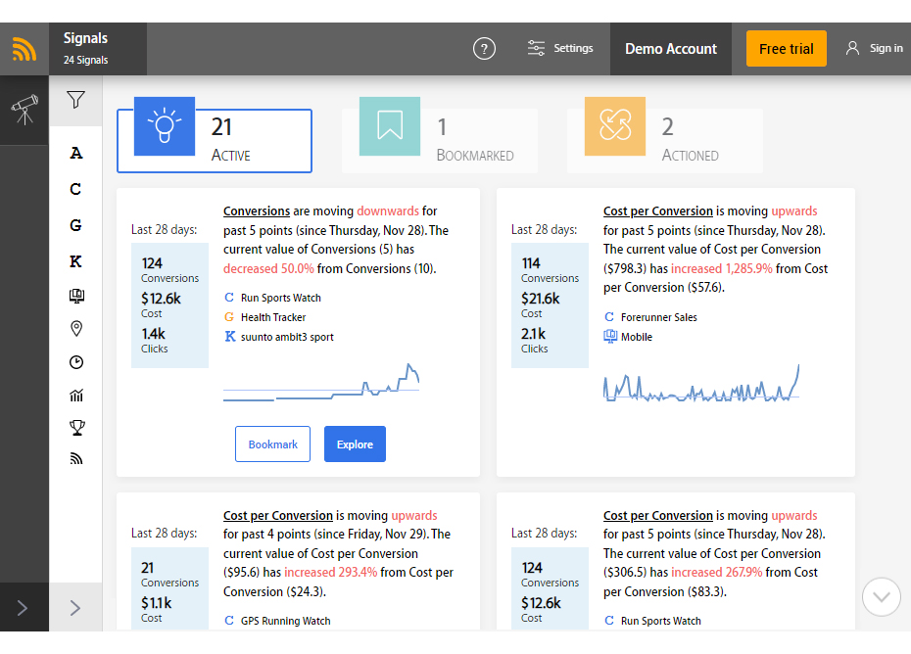Switch to the 2 Actioned tab
Image resolution: width=911 pixels, height=654 pixels.
(665, 141)
